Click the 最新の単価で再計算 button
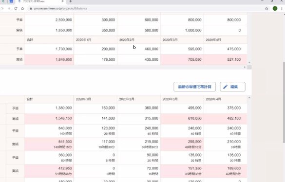Viewport: 285px width, 182px height. point(194,87)
